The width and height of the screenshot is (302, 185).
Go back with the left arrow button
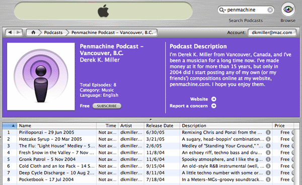[x=10, y=33]
